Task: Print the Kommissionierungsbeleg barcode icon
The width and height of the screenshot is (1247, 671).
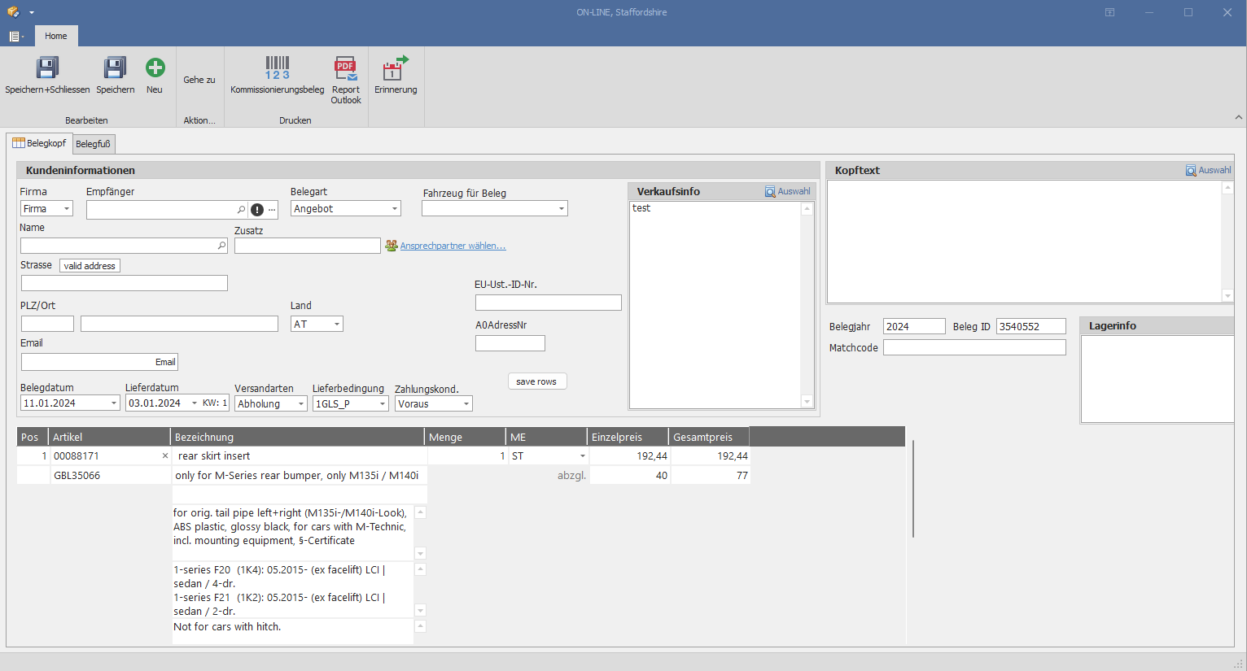Action: click(x=277, y=68)
